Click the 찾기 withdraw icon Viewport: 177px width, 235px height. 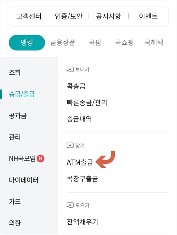tap(70, 145)
